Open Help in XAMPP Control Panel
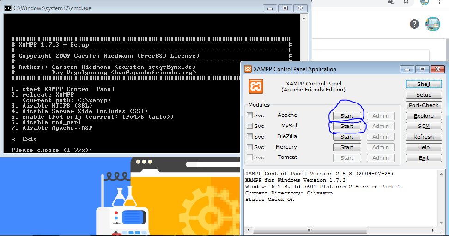The width and height of the screenshot is (449, 236). click(424, 147)
